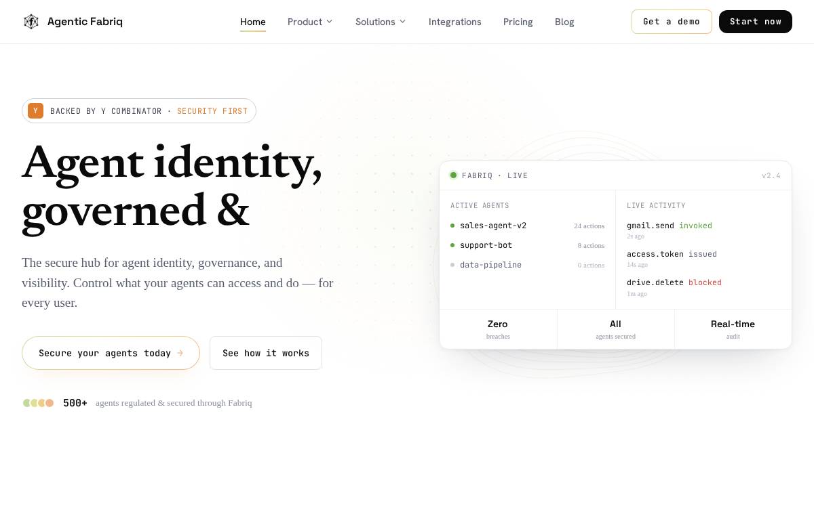814x508 pixels.
Task: Click the ACTIVE AGENTS heading
Action: (480, 205)
